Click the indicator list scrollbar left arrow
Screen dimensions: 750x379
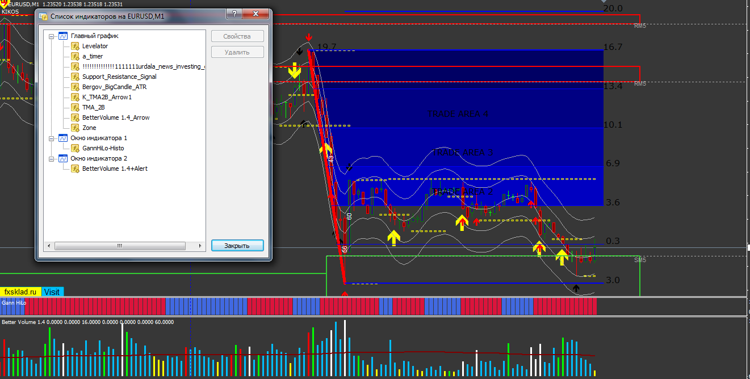click(50, 246)
